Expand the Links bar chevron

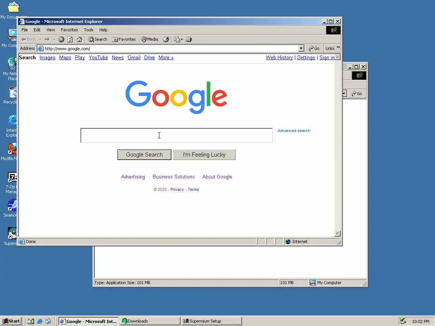(338, 47)
